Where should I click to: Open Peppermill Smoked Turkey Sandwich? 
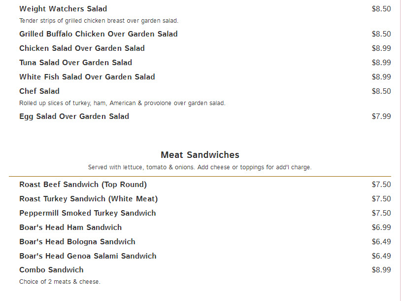88,213
